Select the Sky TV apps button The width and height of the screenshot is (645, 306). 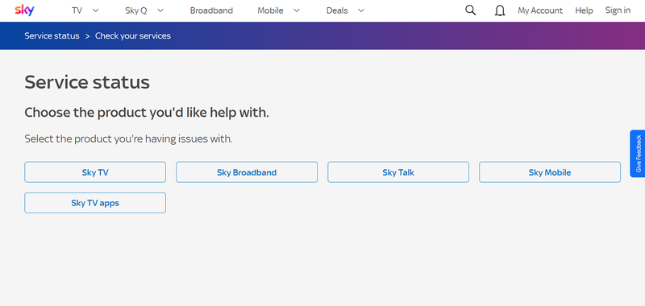click(95, 203)
